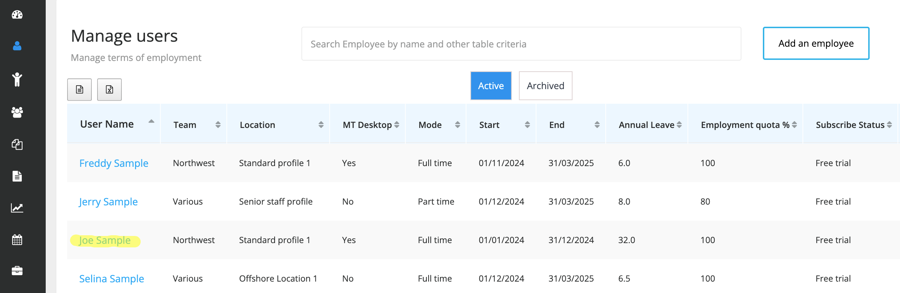The height and width of the screenshot is (293, 900).
Task: Click the text document export icon button
Action: tap(79, 89)
